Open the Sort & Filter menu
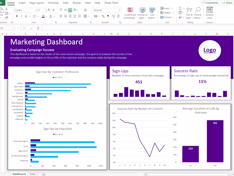This screenshot has height=176, width=234. (189, 13)
